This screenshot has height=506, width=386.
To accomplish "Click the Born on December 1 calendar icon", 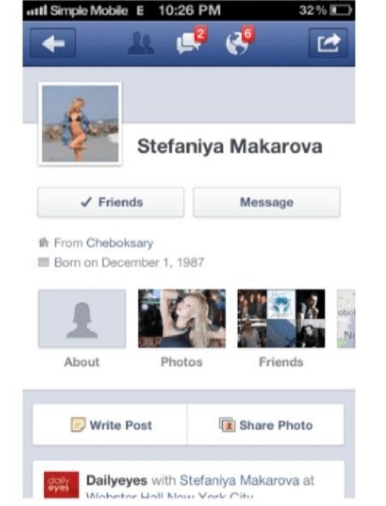I will [43, 262].
